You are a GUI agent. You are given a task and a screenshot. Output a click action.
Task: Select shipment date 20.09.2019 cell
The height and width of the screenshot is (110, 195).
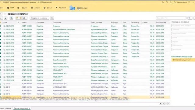[x=160, y=60]
